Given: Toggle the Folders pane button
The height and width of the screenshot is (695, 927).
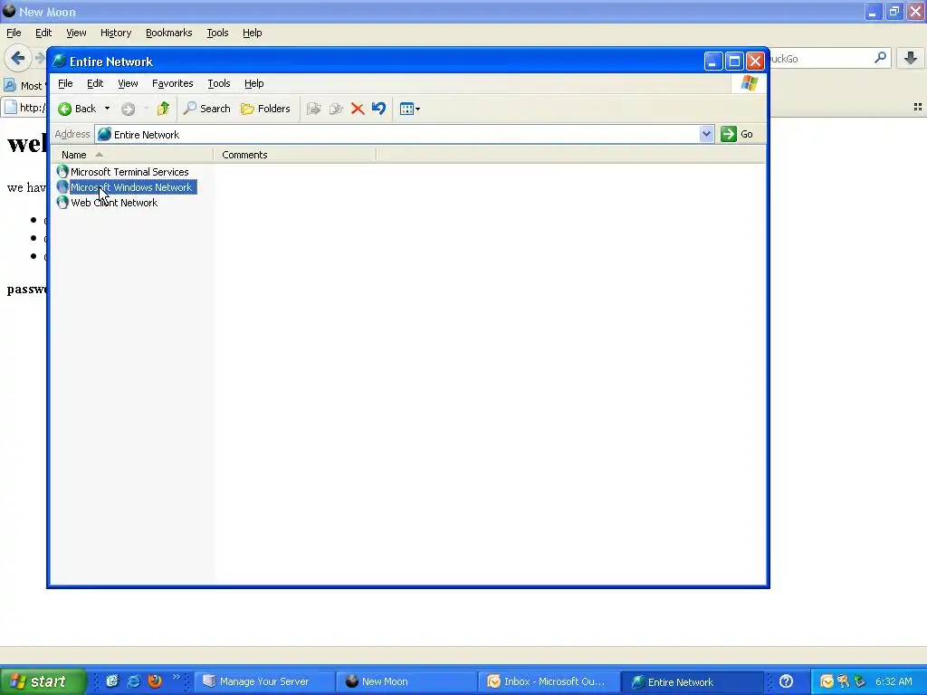Looking at the screenshot, I should (265, 109).
